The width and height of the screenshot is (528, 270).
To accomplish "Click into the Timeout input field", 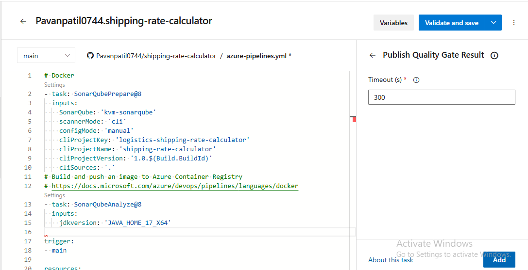I will coord(441,97).
